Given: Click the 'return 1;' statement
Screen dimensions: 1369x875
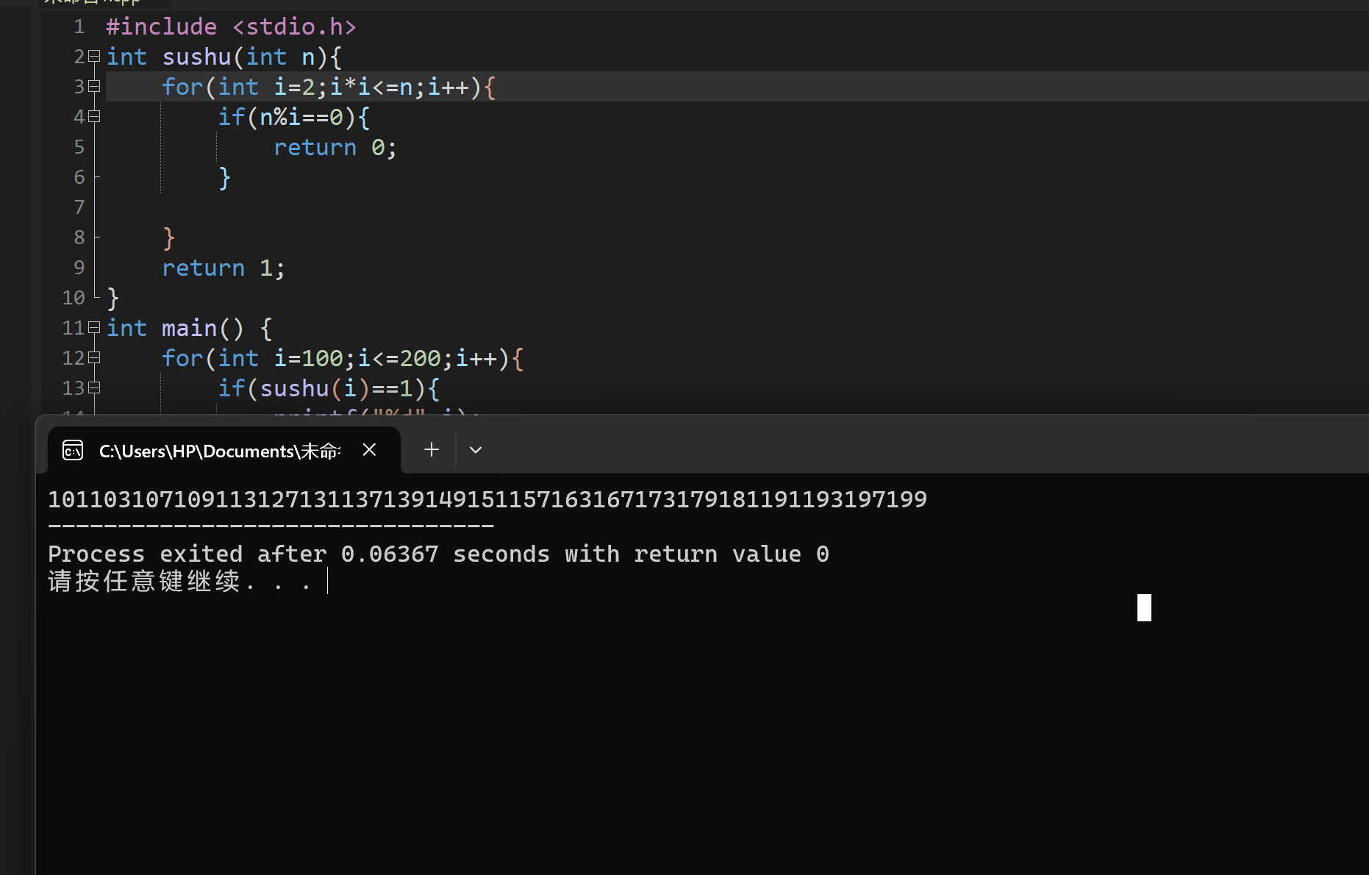Looking at the screenshot, I should pyautogui.click(x=224, y=268).
